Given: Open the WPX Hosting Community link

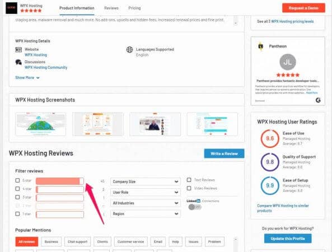Looking at the screenshot, I should click(x=46, y=67).
